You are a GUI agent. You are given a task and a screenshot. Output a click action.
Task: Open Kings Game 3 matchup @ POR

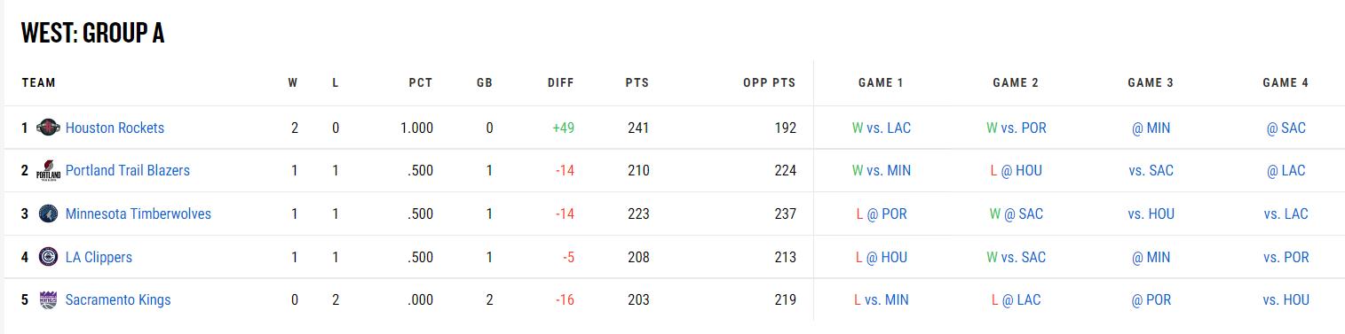1151,299
